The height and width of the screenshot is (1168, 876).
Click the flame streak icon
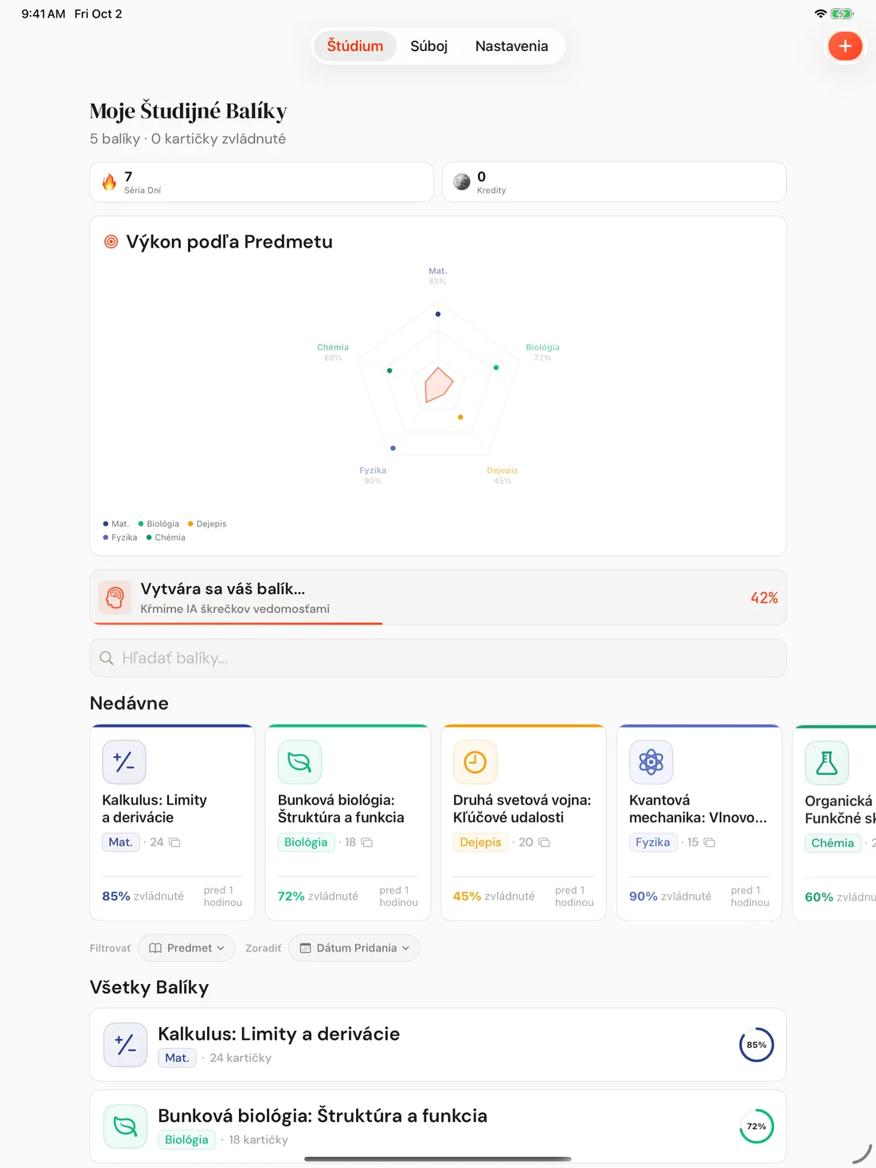tap(109, 182)
